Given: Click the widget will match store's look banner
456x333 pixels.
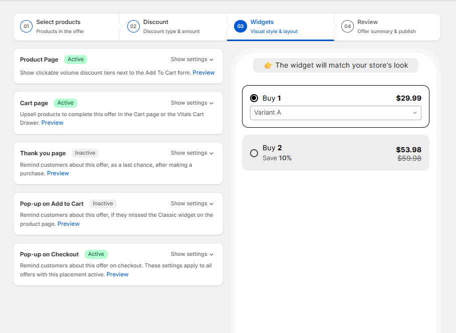Looking at the screenshot, I should (x=336, y=66).
